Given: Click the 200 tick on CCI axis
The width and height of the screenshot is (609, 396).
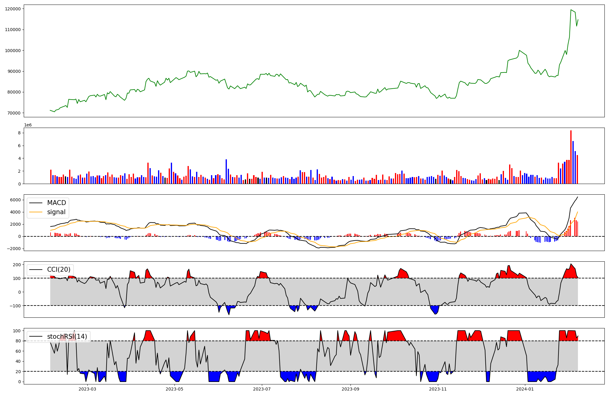Looking at the screenshot, I should pos(17,264).
